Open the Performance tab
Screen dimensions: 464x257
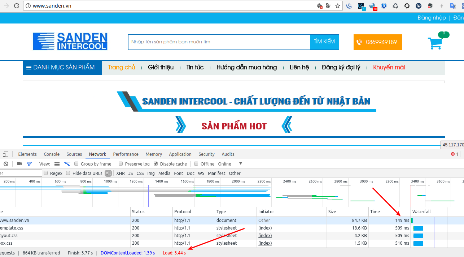(126, 154)
